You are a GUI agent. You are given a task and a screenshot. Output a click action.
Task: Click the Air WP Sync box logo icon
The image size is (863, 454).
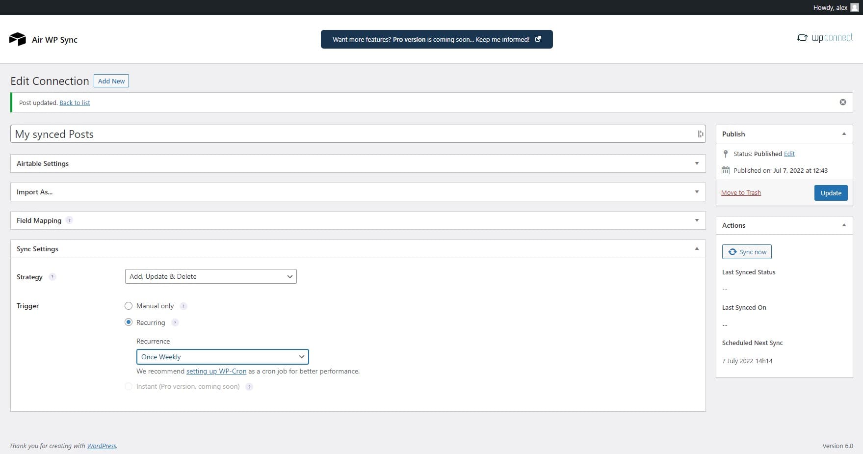coord(18,39)
